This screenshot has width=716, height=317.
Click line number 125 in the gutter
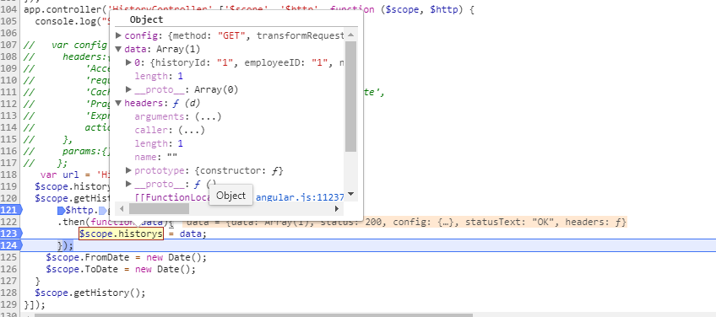click(9, 257)
